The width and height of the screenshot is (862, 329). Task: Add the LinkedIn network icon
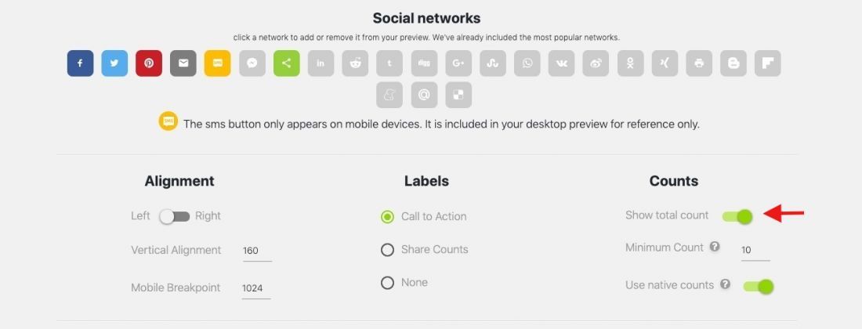pos(321,63)
